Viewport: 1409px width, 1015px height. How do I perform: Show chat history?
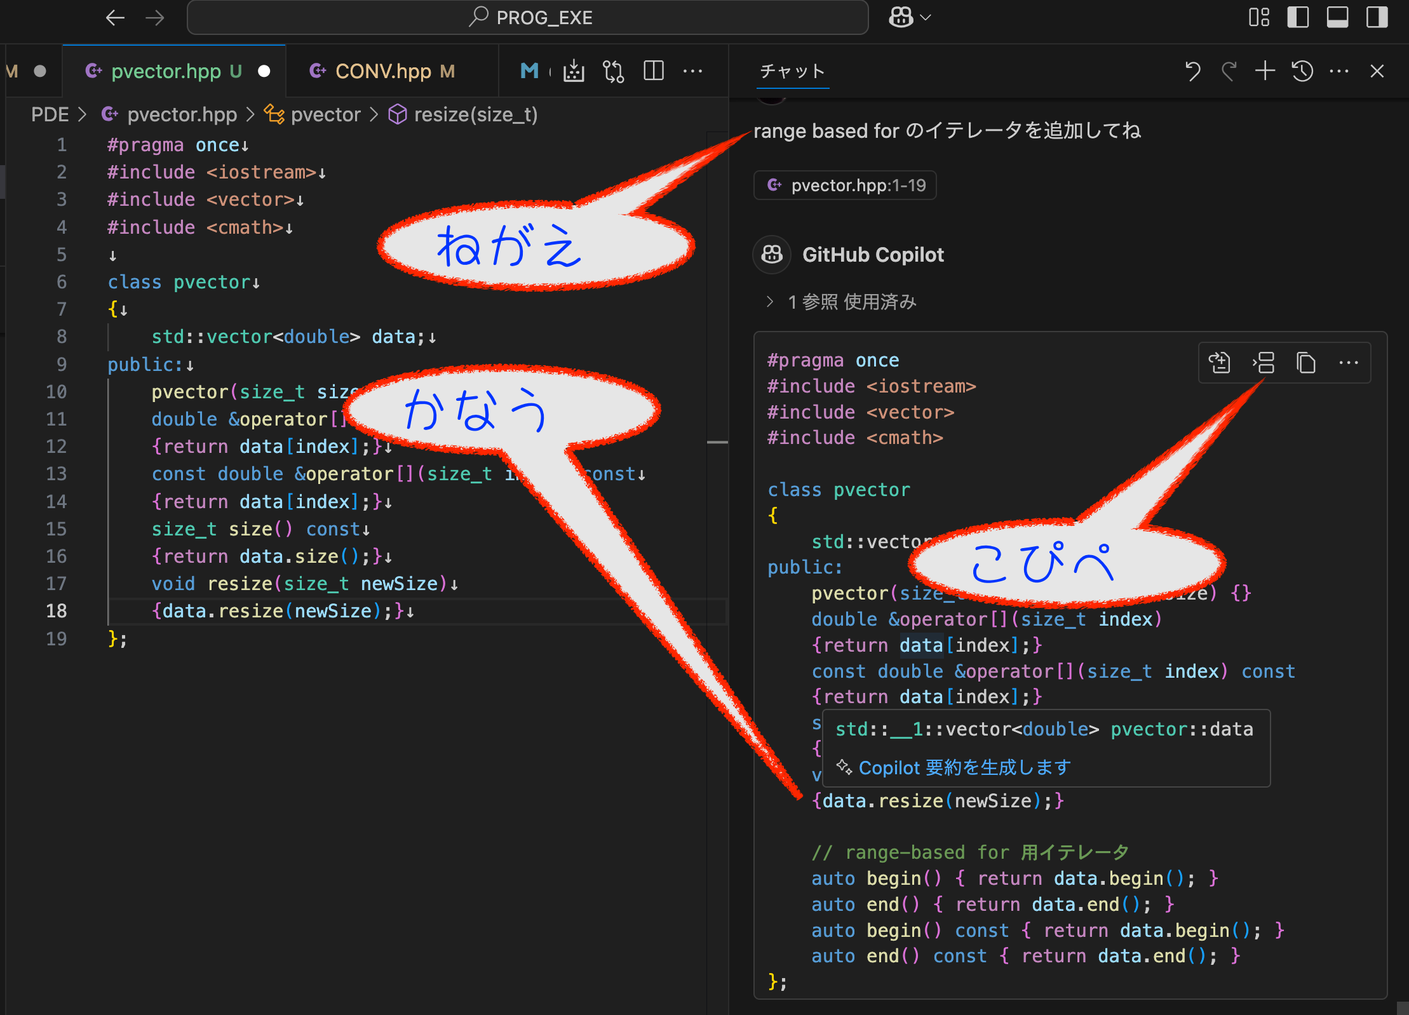pos(1302,71)
